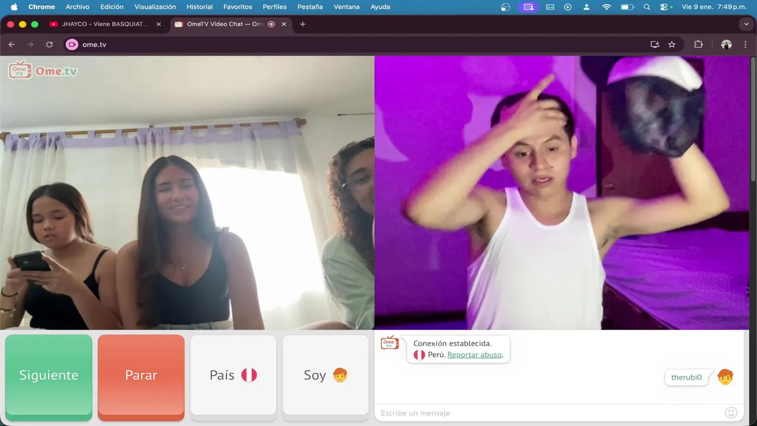757x426 pixels.
Task: Open the Chrome profile avatar
Action: [x=727, y=44]
